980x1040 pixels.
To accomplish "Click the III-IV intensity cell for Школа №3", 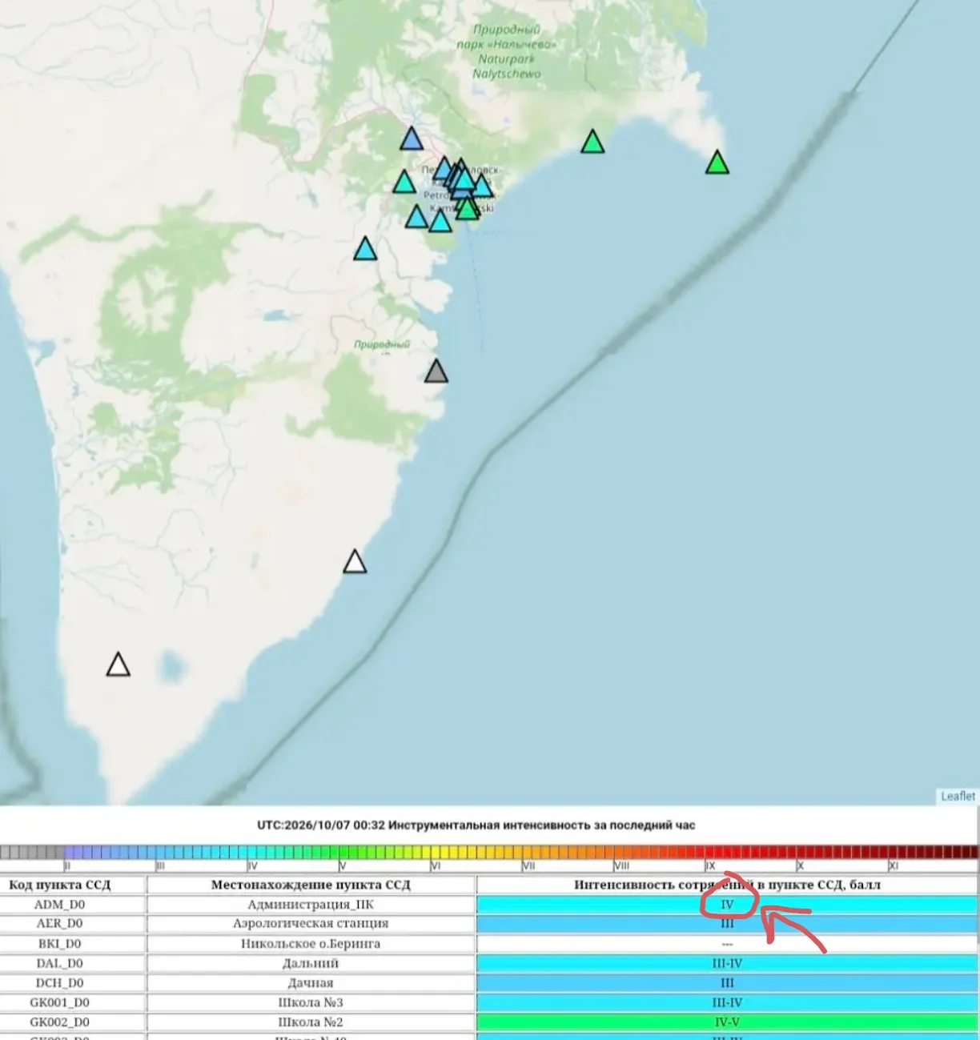I will click(727, 1002).
